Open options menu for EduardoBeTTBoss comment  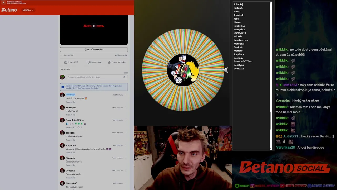[126, 120]
